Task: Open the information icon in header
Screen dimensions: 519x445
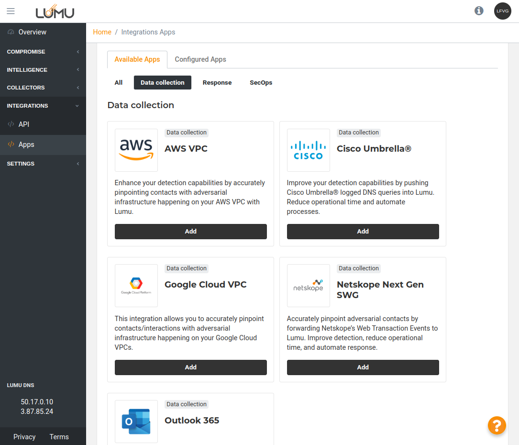Action: pos(479,11)
